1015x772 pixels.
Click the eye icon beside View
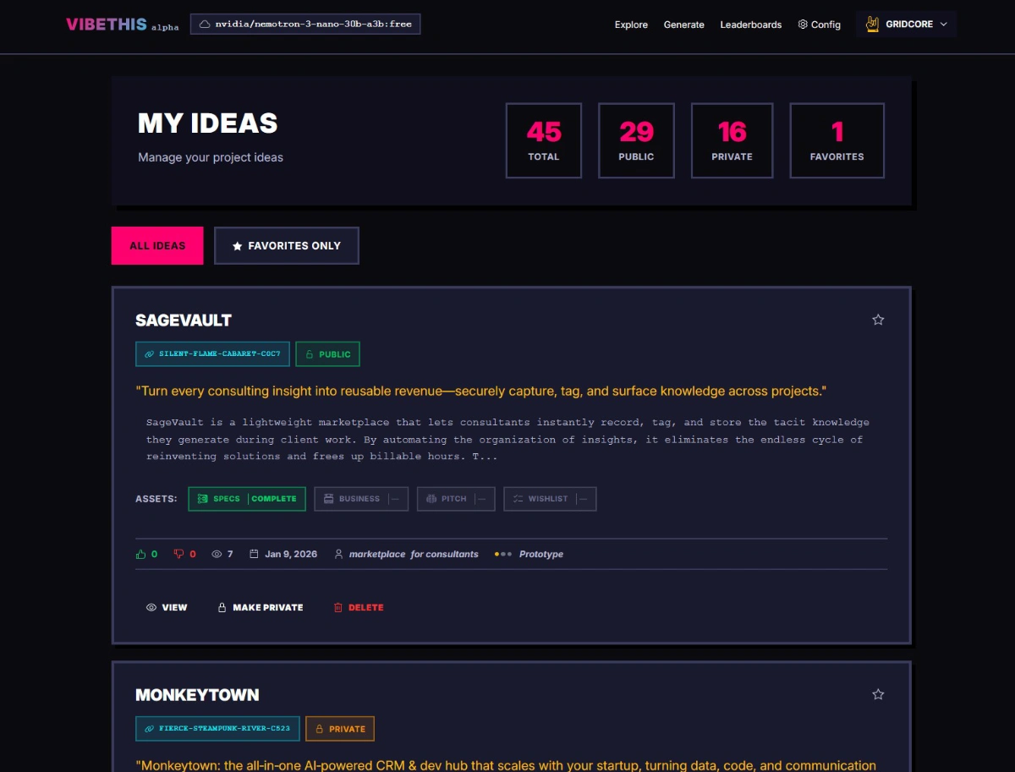click(151, 608)
